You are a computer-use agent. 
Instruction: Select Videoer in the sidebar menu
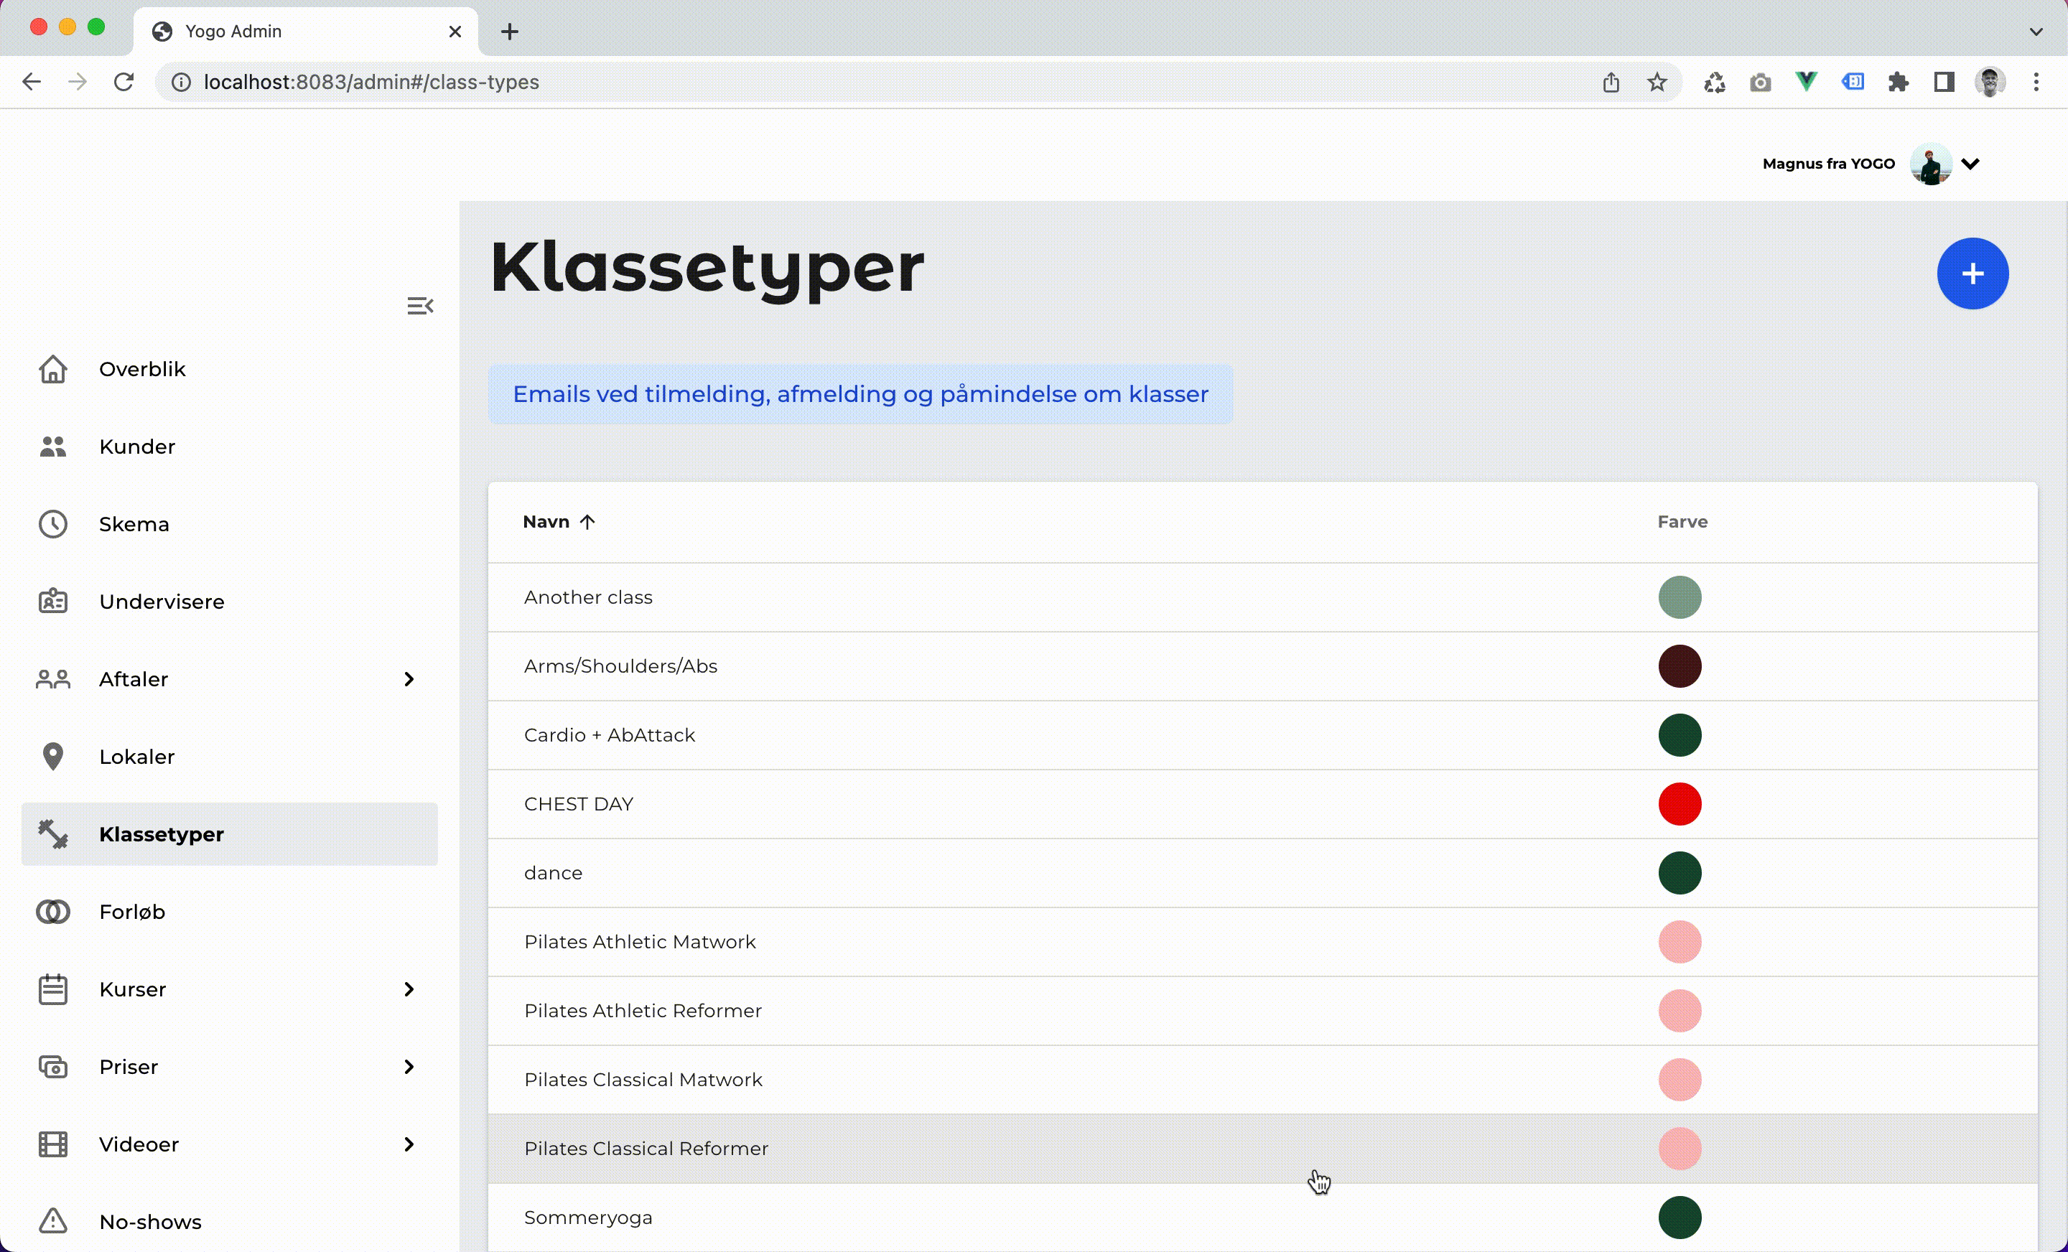click(139, 1144)
